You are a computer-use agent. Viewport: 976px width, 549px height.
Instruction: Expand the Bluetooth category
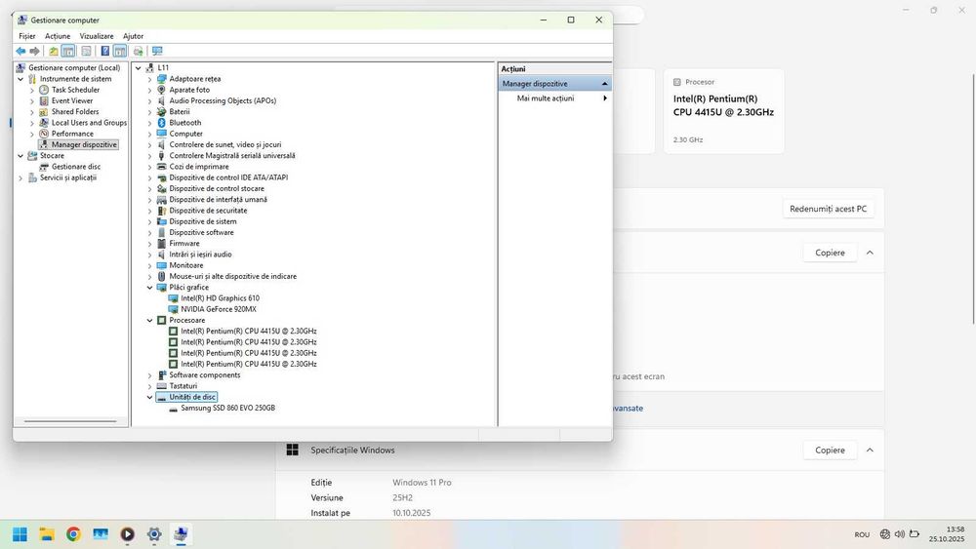point(149,123)
